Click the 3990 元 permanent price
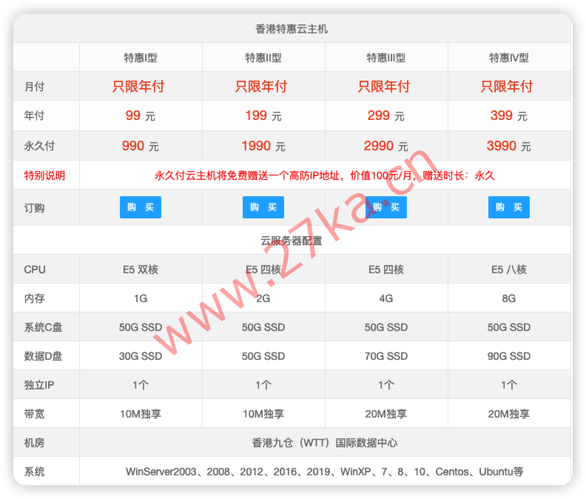Image resolution: width=586 pixels, height=499 pixels. tap(508, 146)
